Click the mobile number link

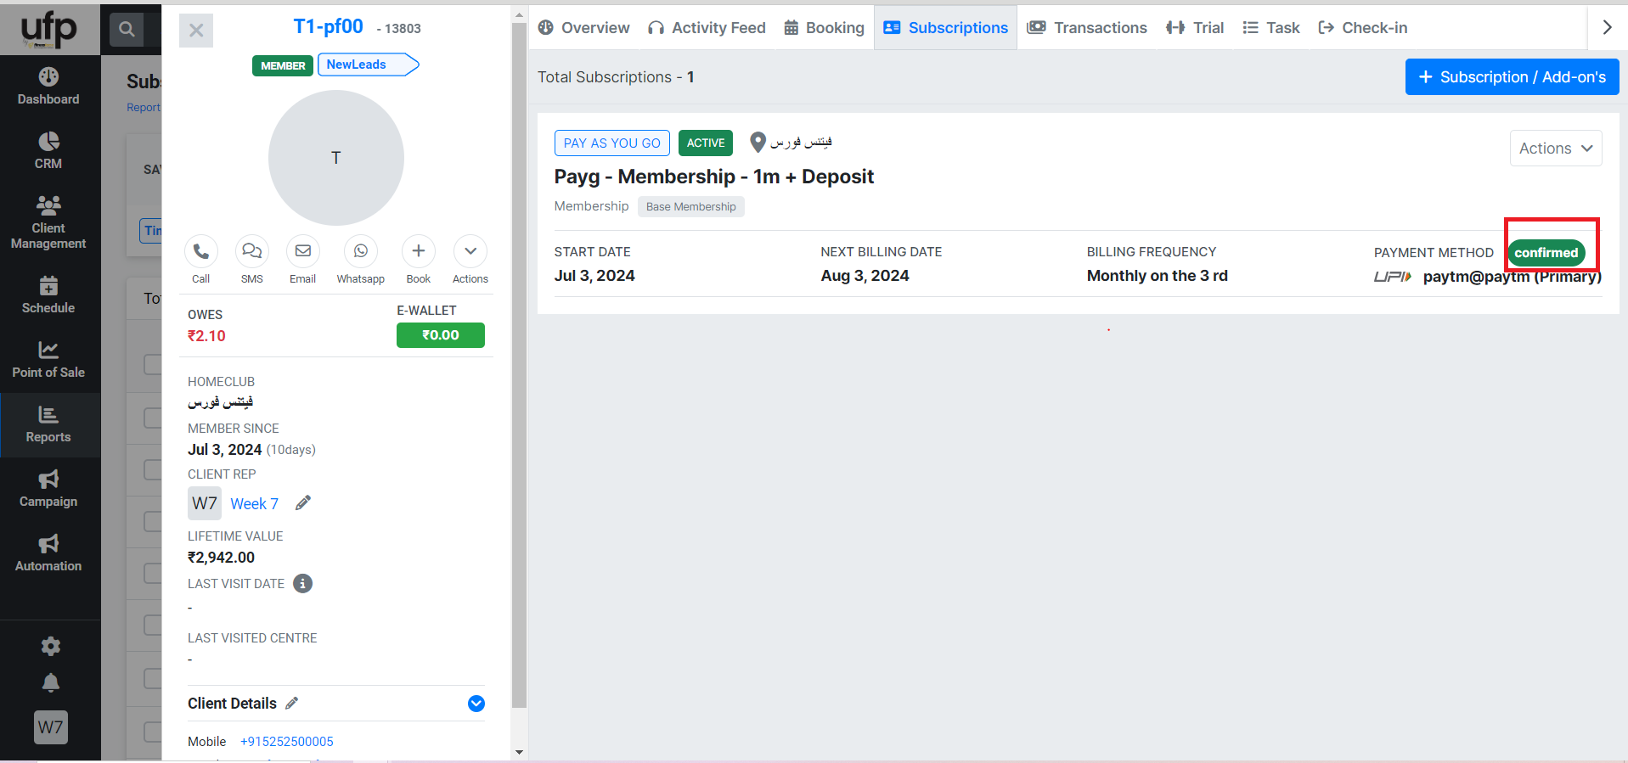click(x=287, y=742)
